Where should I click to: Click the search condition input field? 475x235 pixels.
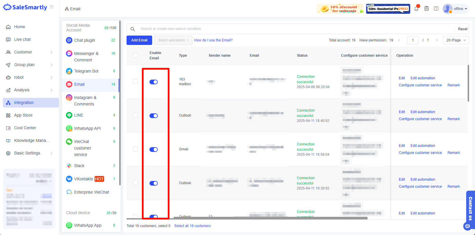pyautogui.click(x=294, y=29)
